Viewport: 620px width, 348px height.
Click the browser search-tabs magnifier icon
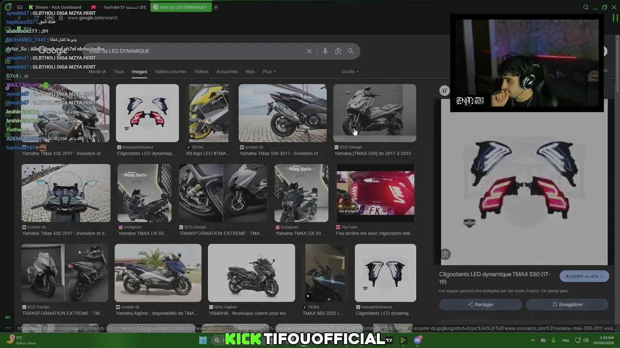coord(586,7)
